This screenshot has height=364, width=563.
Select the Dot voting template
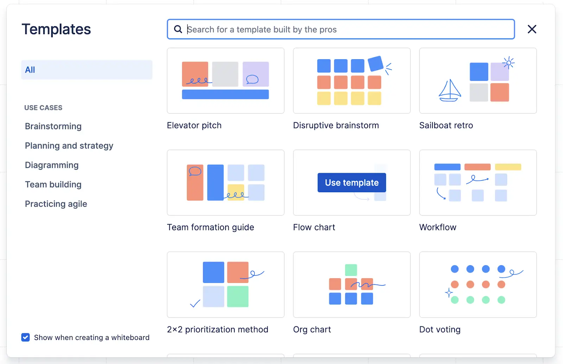point(477,284)
